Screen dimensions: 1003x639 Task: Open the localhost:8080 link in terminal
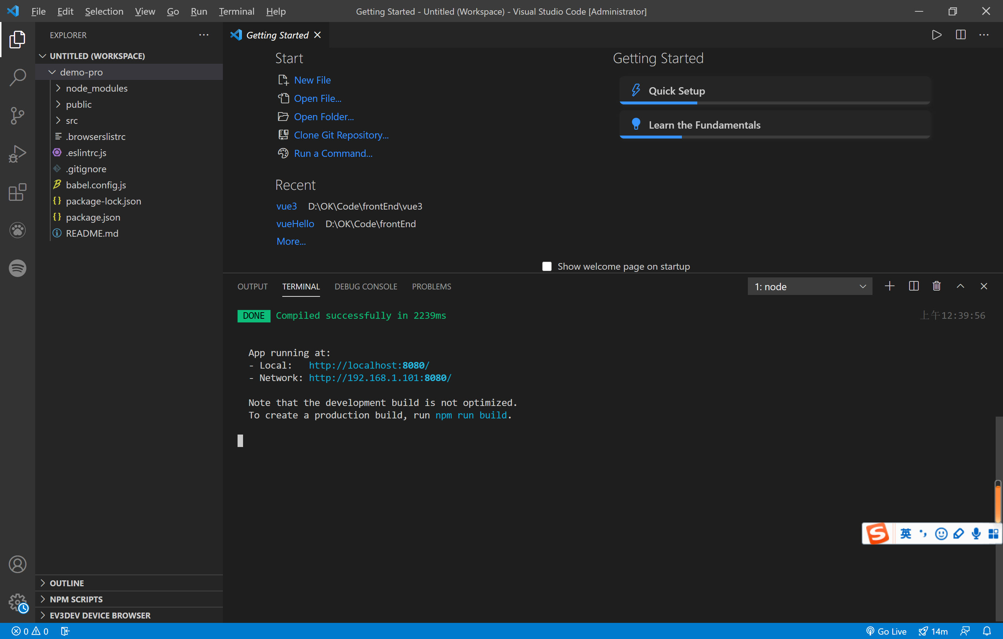(x=369, y=365)
